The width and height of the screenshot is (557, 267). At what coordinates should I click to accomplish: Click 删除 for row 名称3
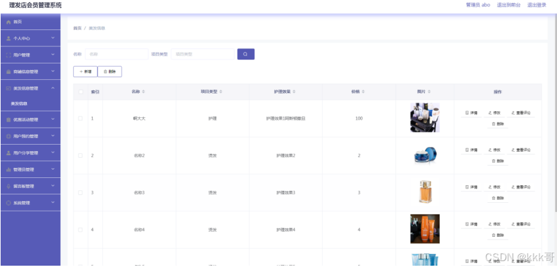click(x=498, y=198)
